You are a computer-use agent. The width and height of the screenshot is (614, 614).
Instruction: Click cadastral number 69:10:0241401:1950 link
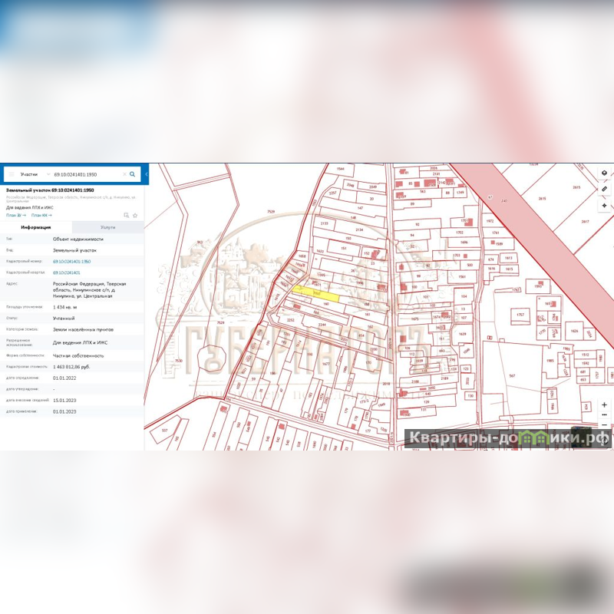[x=72, y=262]
